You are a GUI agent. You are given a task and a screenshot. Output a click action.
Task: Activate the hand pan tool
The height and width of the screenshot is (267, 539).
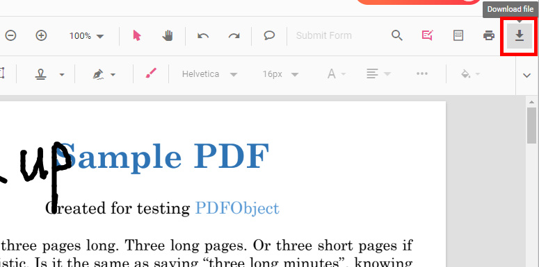[x=168, y=35]
